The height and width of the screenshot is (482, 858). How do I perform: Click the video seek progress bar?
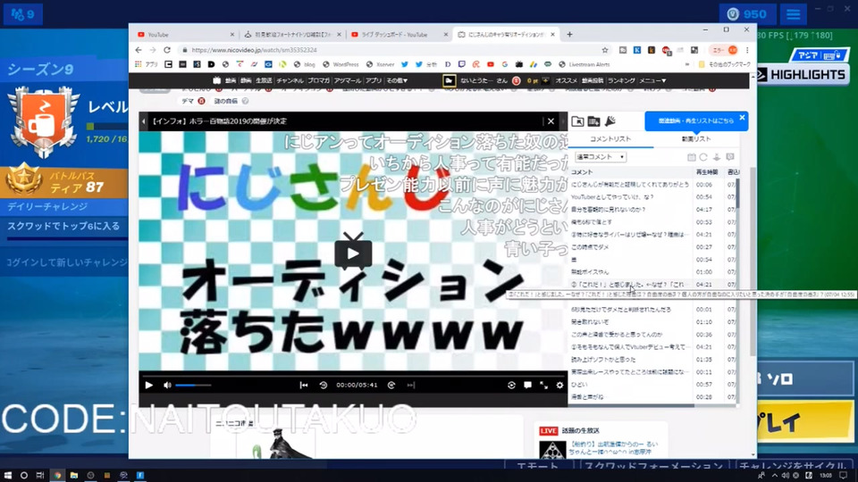[353, 376]
